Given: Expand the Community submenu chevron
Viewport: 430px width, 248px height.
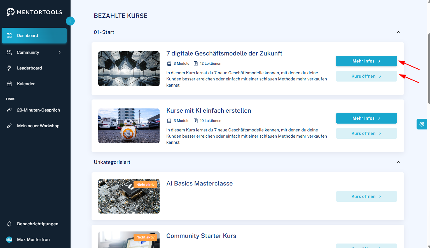Looking at the screenshot, I should coord(60,52).
